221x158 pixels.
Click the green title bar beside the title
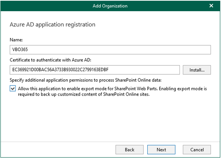(42, 6)
